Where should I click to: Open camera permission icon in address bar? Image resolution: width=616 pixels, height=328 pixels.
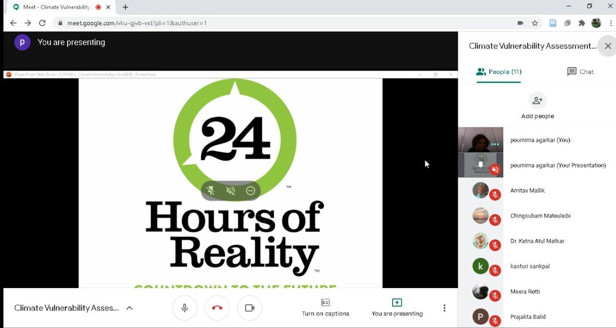(520, 23)
